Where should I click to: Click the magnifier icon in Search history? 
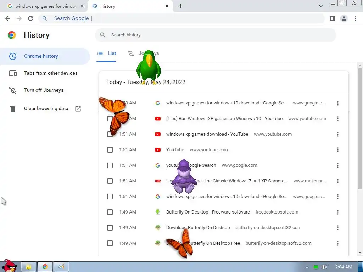[x=102, y=35]
